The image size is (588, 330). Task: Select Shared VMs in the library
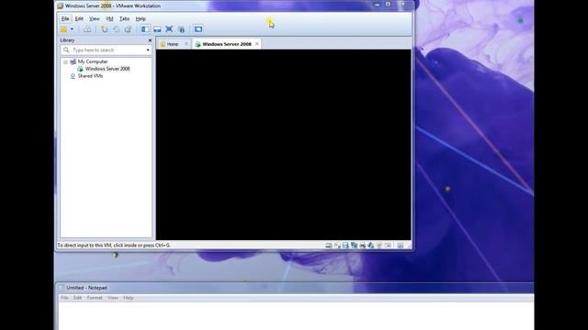[90, 76]
